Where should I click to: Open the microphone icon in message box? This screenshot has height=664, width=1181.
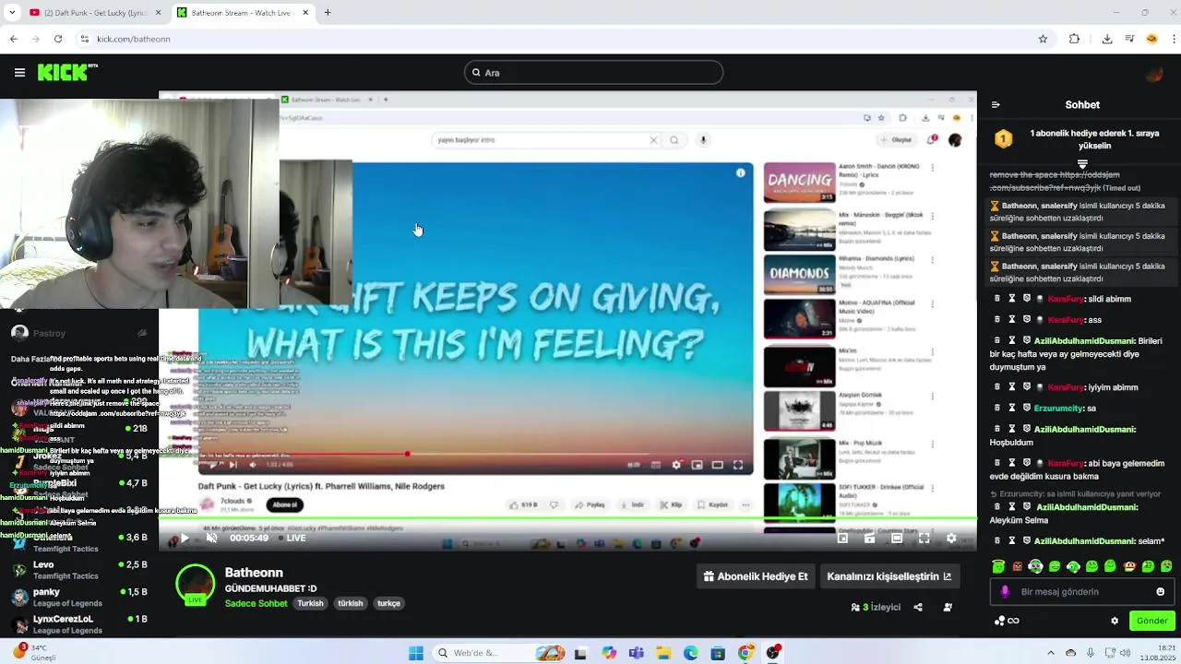(1005, 592)
